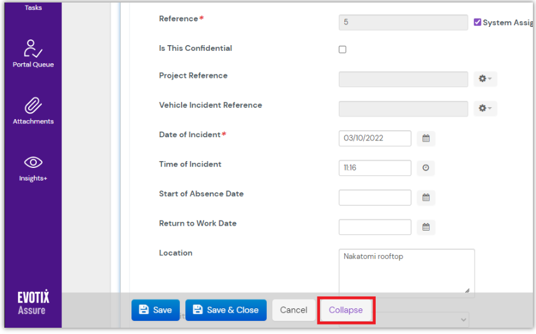This screenshot has width=536, height=334.
Task: Open calendar for Return to Work Date
Action: point(426,227)
